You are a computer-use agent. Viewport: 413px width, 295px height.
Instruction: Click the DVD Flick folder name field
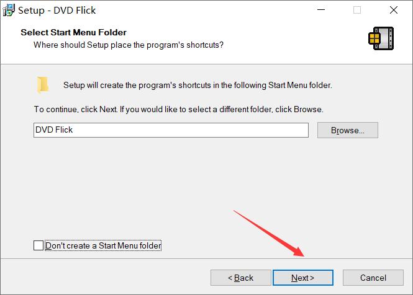coord(171,130)
